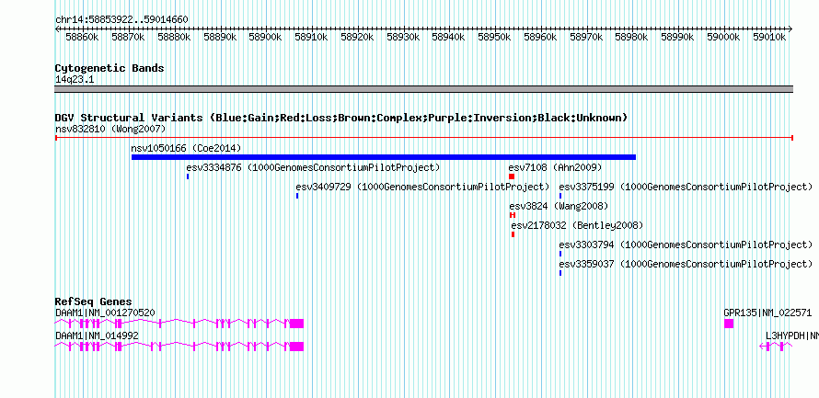The width and height of the screenshot is (819, 398).
Task: Click the small blue esv3334876 marker
Action: [188, 176]
